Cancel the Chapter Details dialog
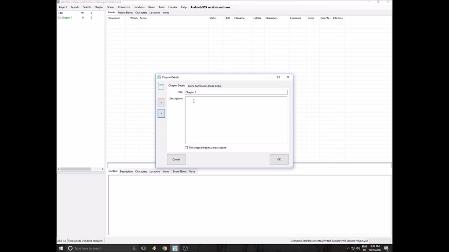 tap(176, 160)
